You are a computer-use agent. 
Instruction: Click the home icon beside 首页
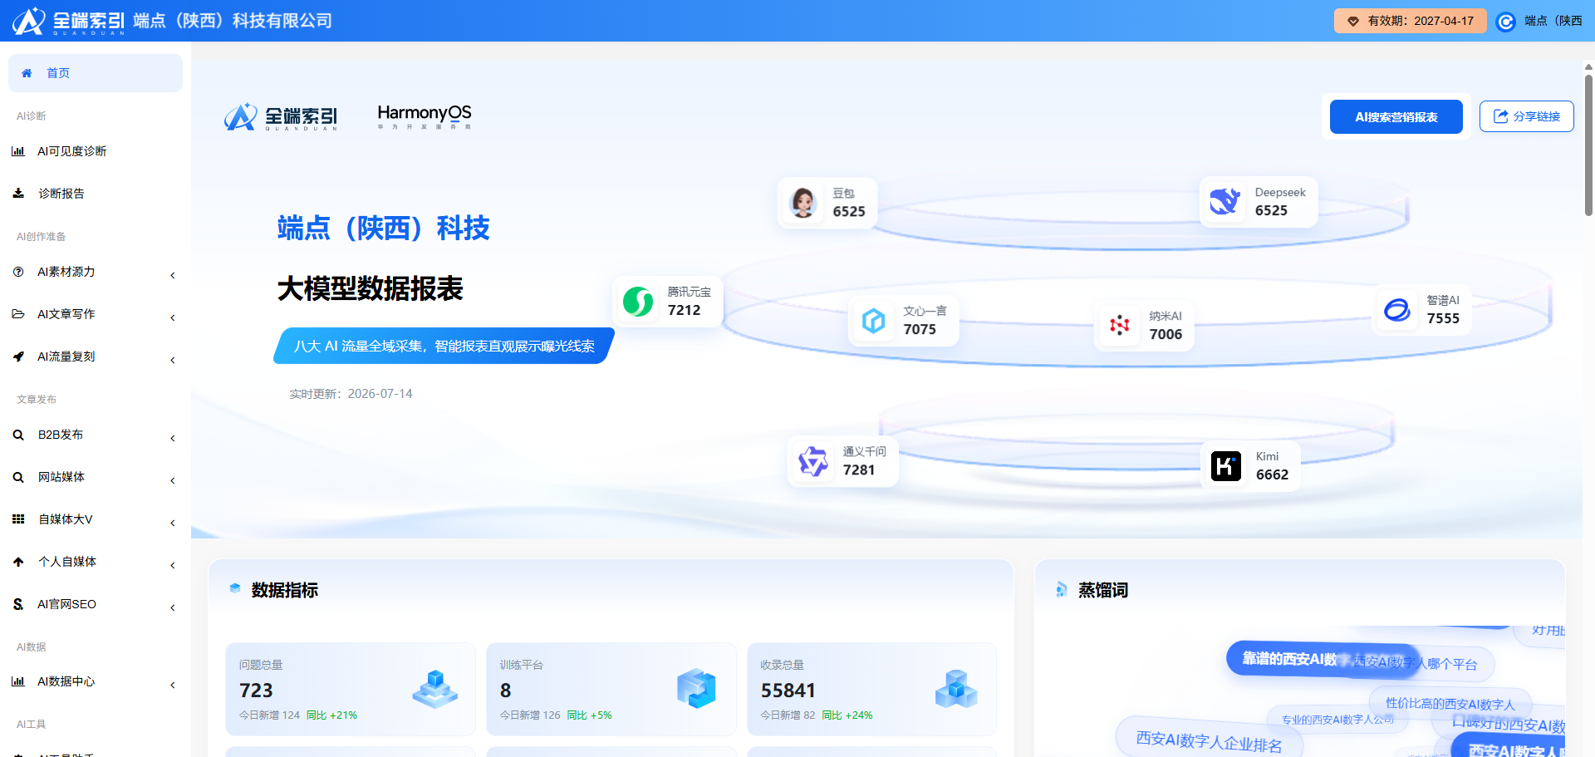27,73
